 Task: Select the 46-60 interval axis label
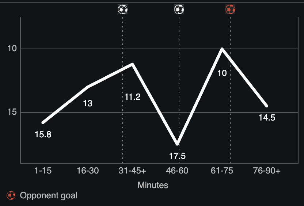177,171
